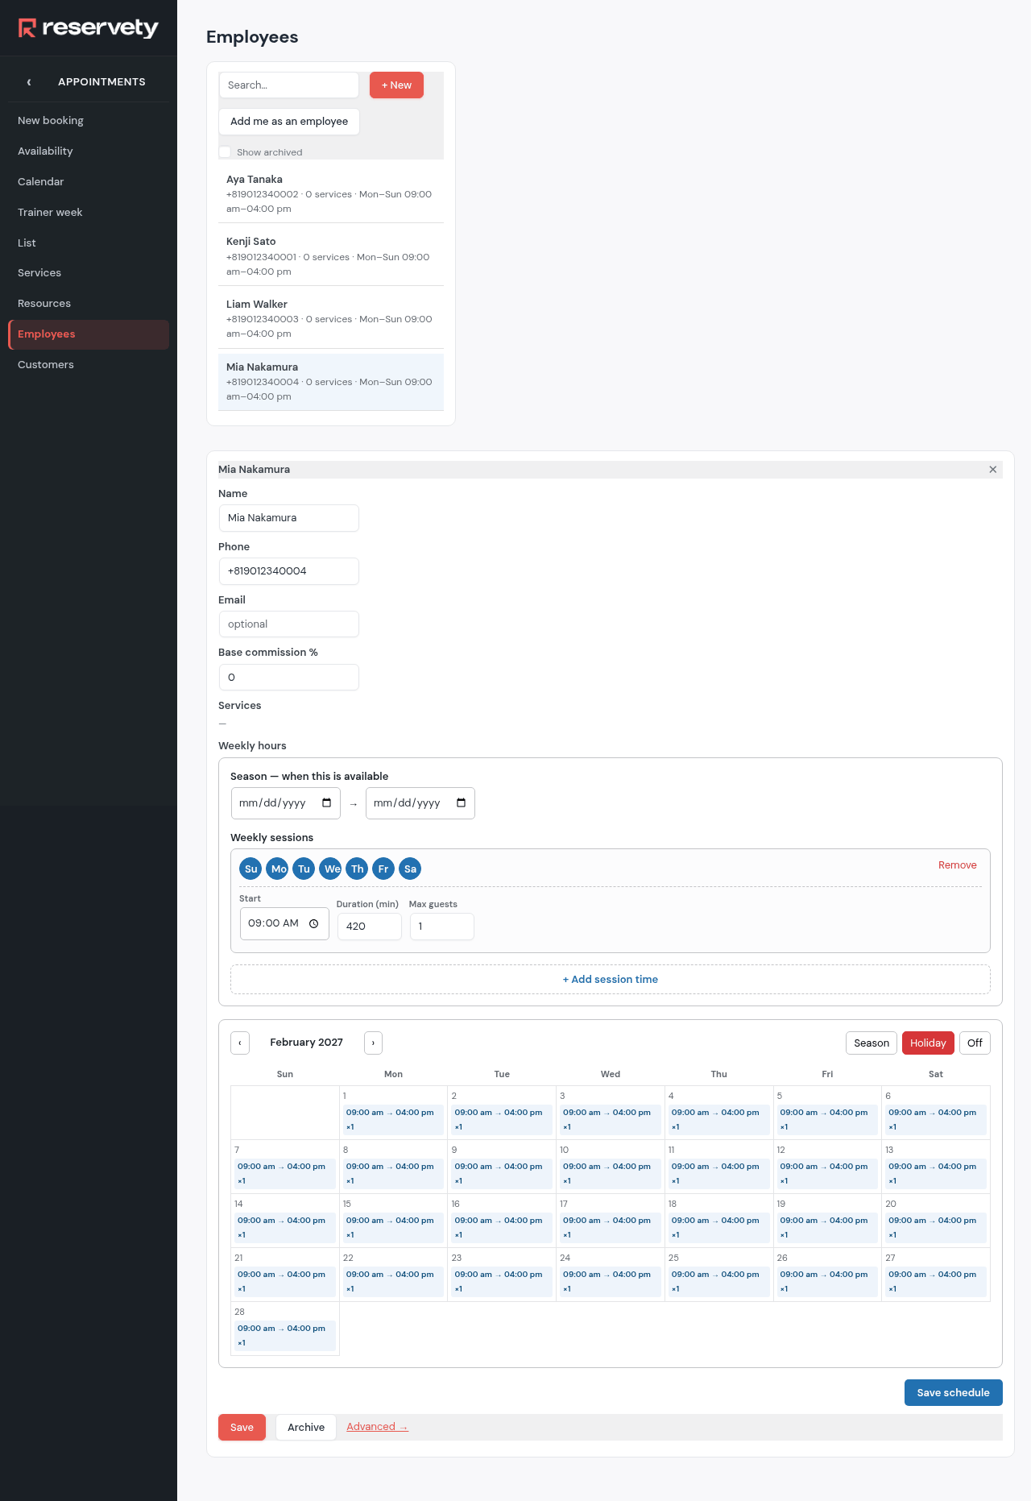Open the season start date calendar picker
The width and height of the screenshot is (1031, 1501).
click(326, 803)
